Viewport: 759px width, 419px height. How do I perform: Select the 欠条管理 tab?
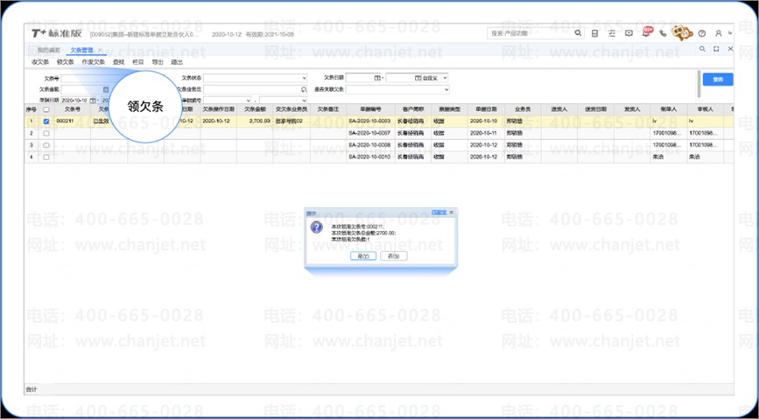[81, 50]
